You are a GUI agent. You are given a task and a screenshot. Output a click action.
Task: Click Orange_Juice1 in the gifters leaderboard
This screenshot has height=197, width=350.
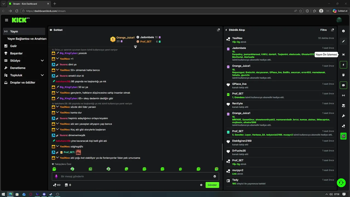tap(126, 37)
